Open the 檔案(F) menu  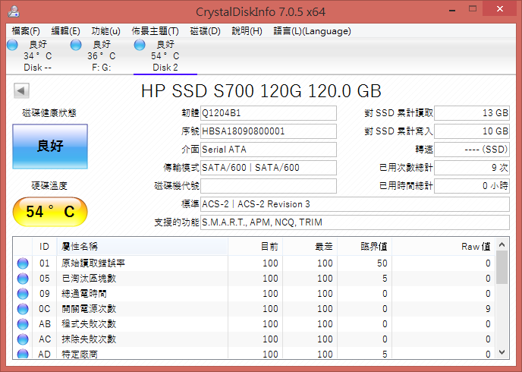click(x=26, y=31)
